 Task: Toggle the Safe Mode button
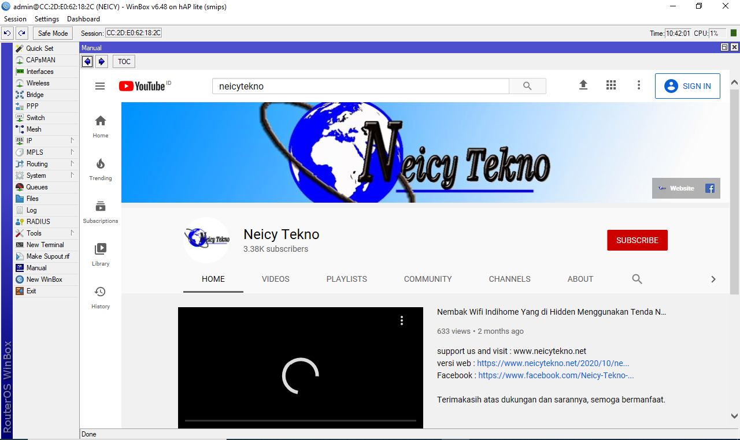(x=53, y=33)
